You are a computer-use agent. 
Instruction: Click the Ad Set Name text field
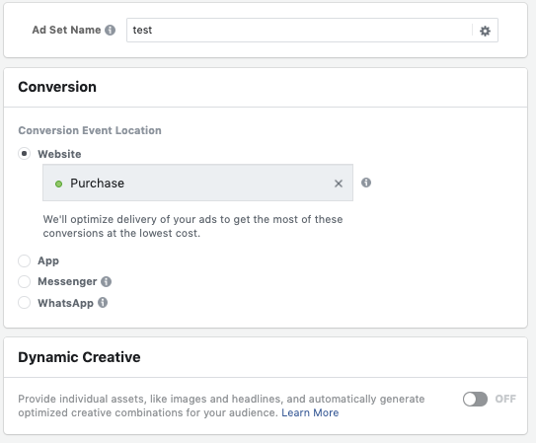[x=299, y=31]
